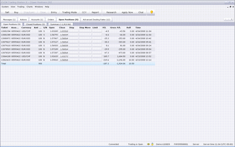
Task: Click the Stop cell for ticket 13081394
Action: [x=74, y=31]
